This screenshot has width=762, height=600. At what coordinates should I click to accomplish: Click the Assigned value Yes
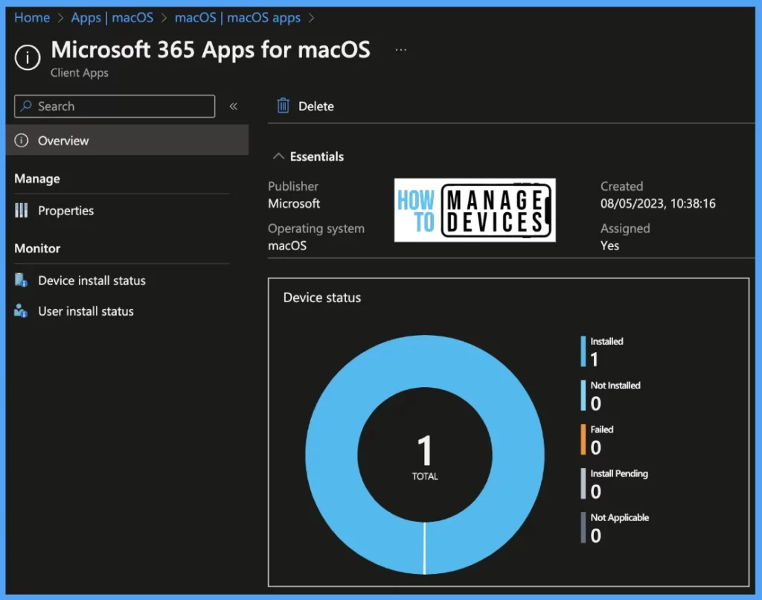[x=609, y=246]
